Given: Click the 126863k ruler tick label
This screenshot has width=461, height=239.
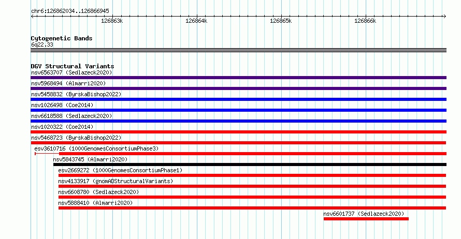Looking at the screenshot, I should point(112,21).
